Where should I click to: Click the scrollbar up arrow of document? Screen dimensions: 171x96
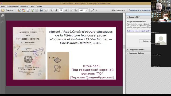coord(124,14)
